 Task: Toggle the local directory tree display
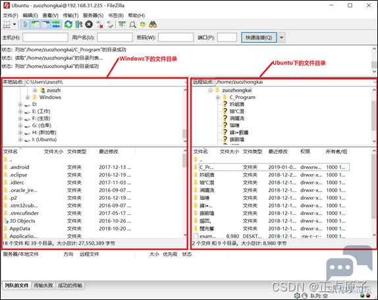pyautogui.click(x=36, y=24)
